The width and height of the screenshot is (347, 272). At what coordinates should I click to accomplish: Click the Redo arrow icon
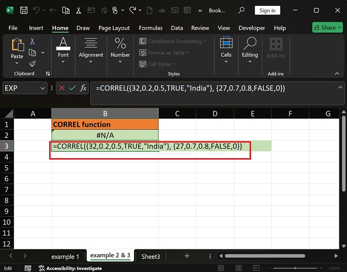[x=133, y=10]
